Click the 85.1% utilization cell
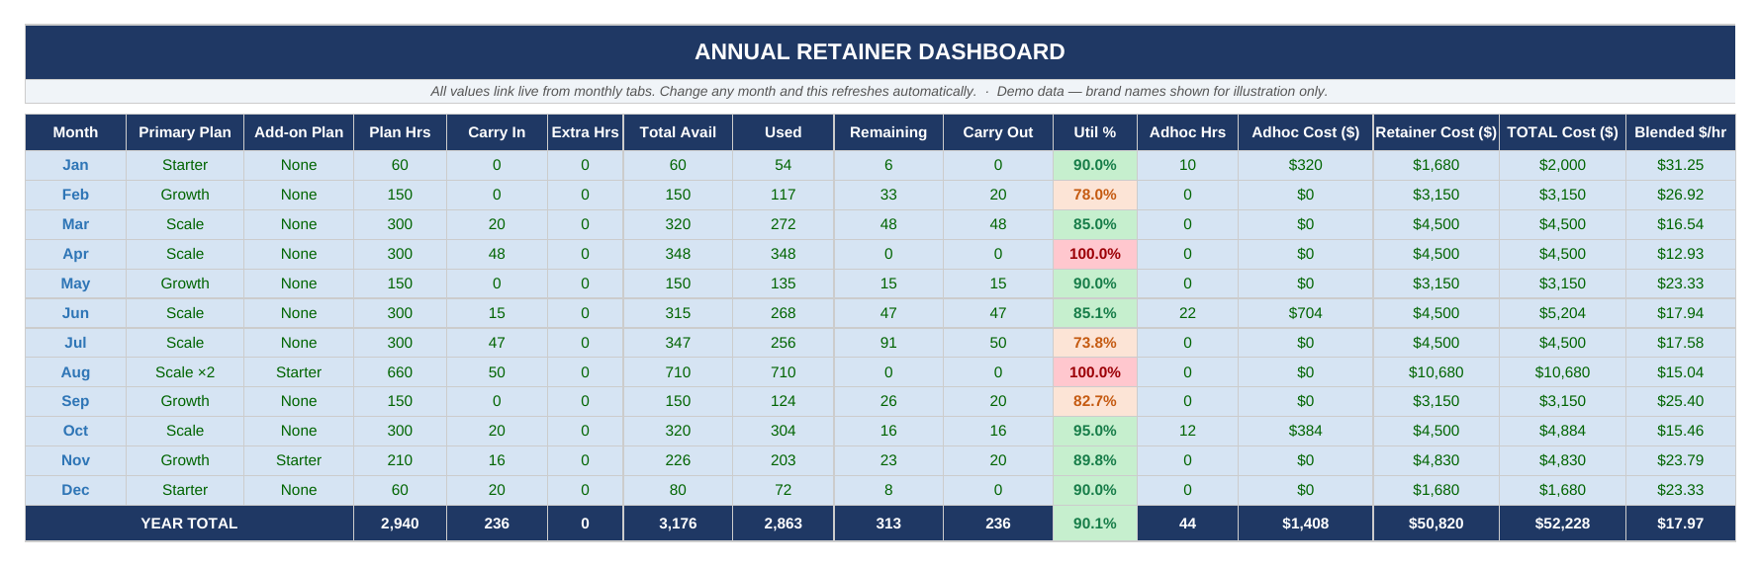This screenshot has height=566, width=1760. pos(1095,313)
